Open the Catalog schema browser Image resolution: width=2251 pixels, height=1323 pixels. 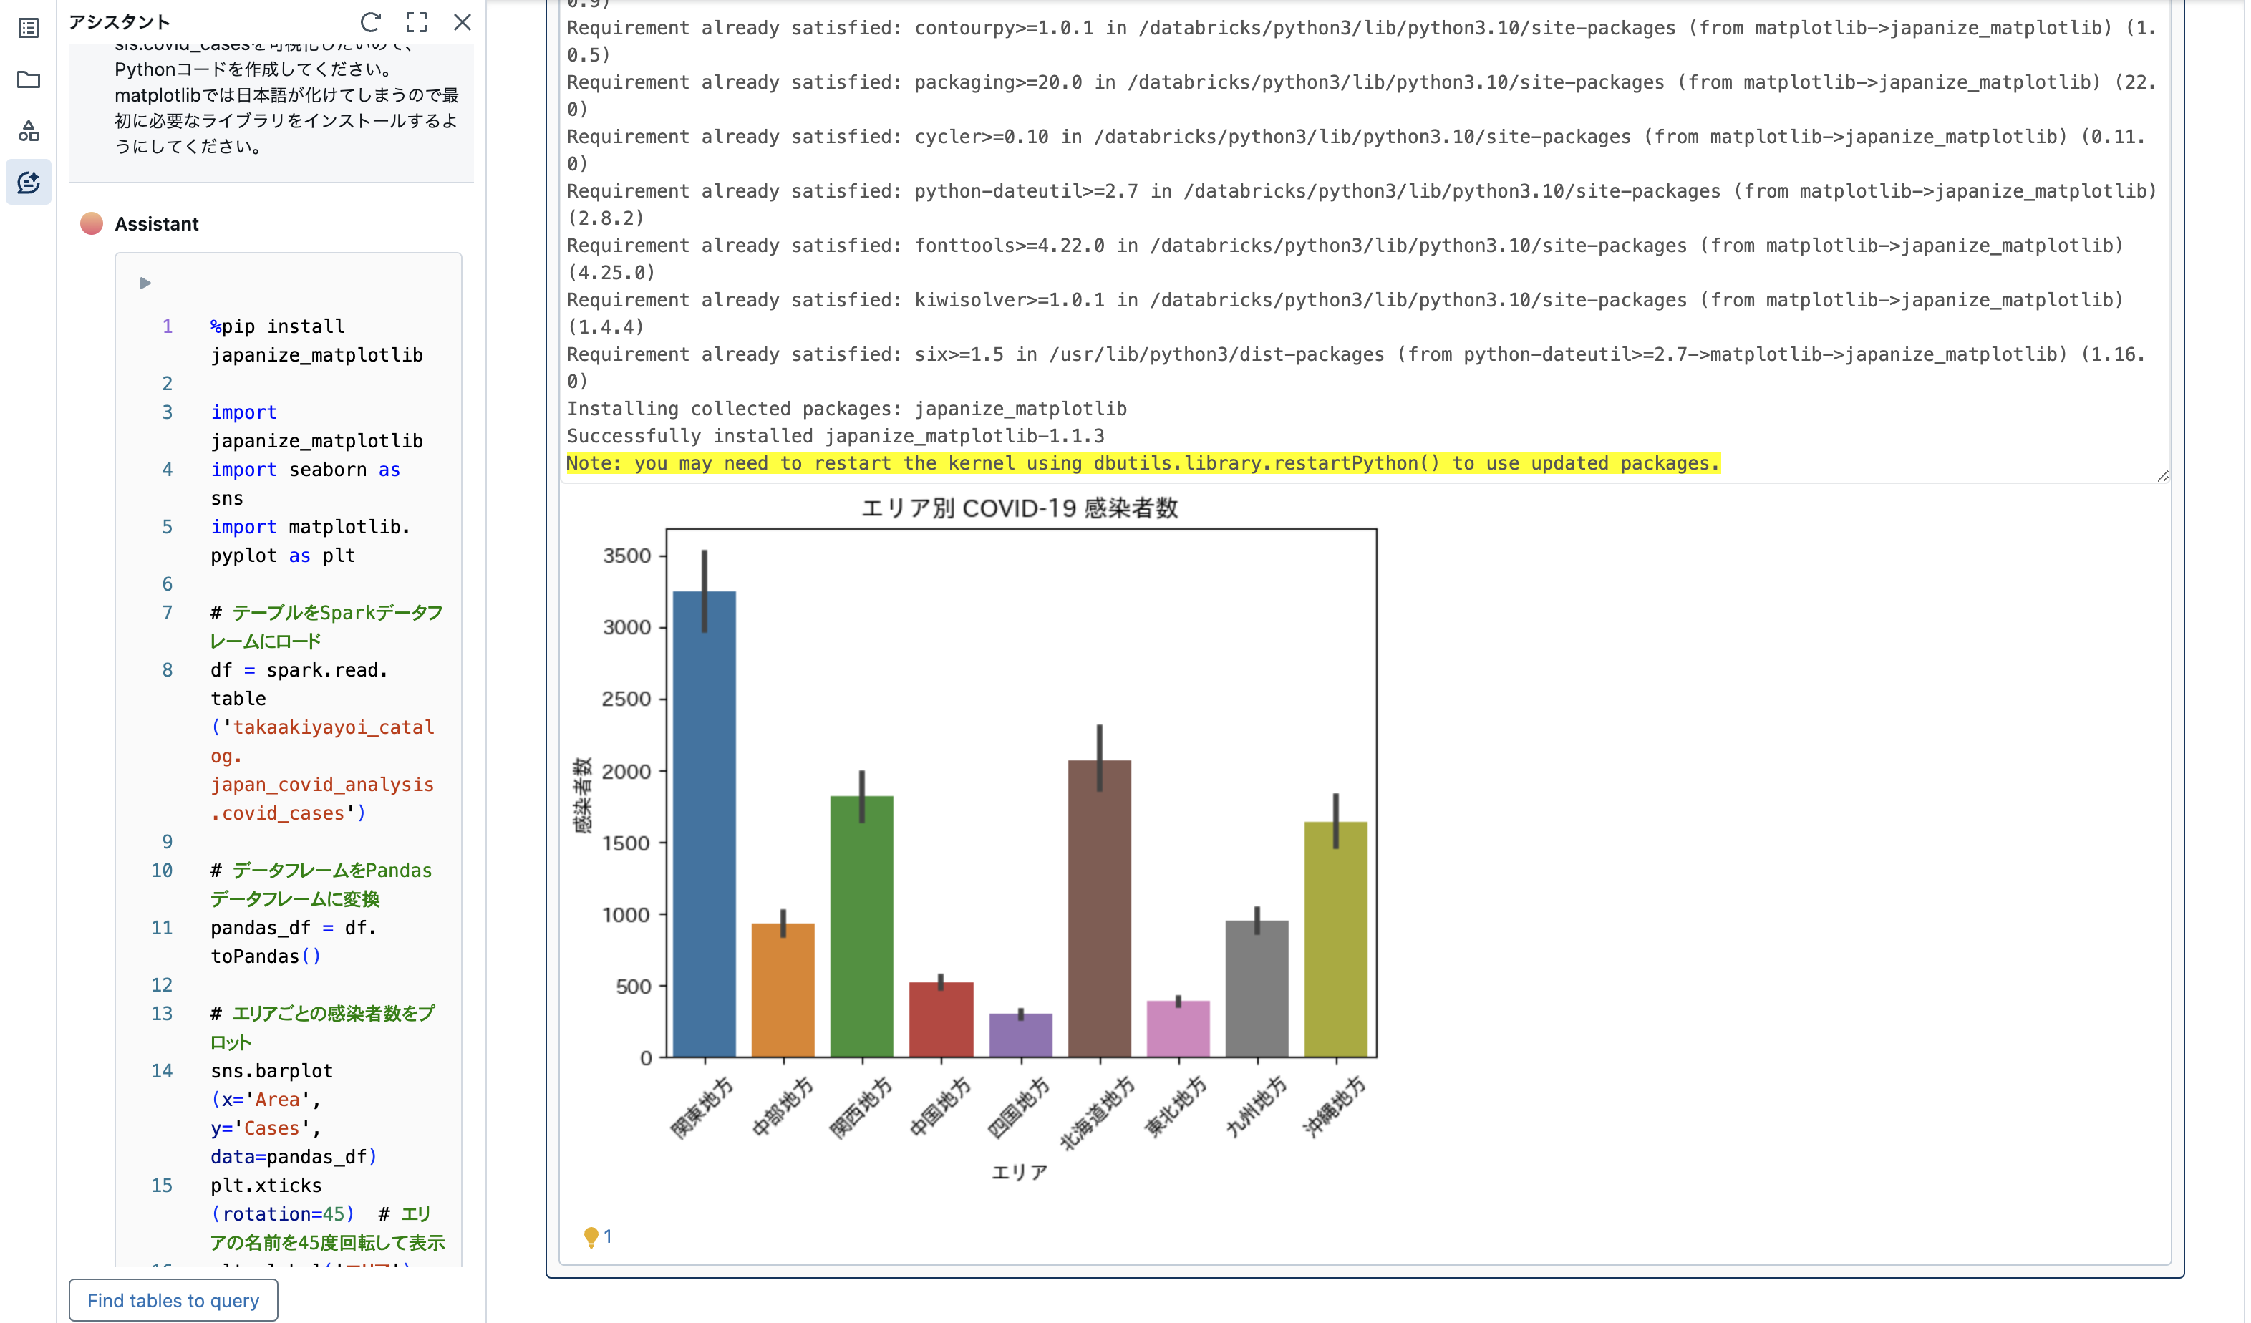tap(29, 130)
